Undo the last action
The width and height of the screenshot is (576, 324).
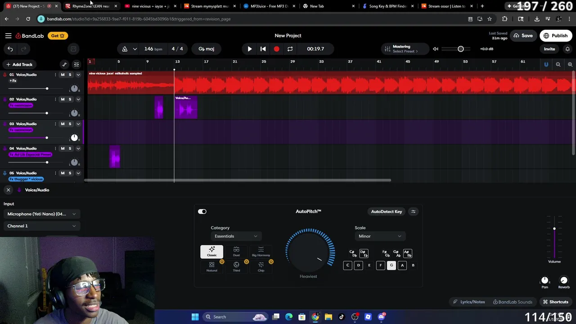coord(10,49)
